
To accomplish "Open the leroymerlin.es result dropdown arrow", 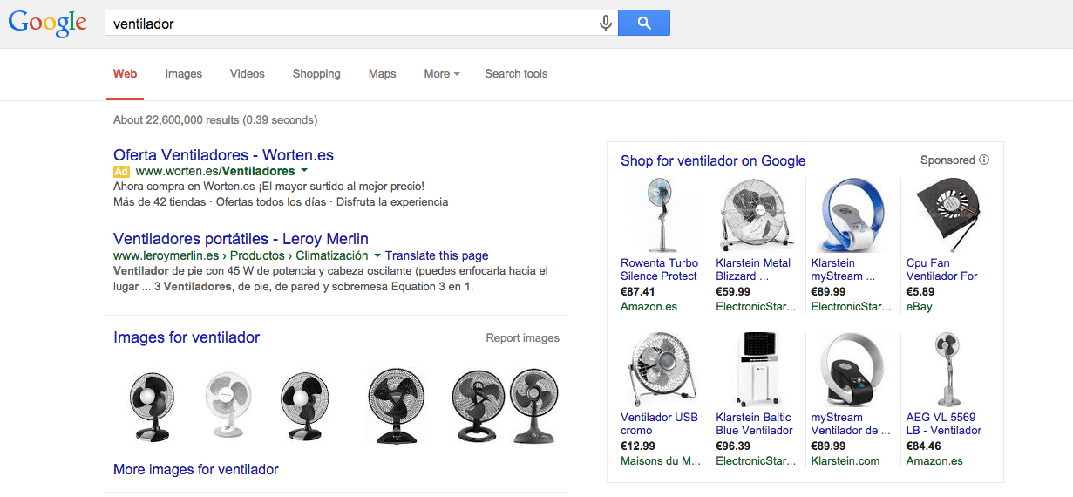I will click(x=377, y=256).
